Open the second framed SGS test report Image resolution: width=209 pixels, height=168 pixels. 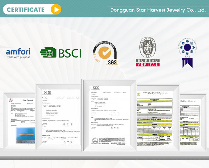tap(59, 117)
